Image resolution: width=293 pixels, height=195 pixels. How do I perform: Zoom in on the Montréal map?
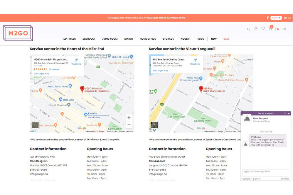(129, 118)
